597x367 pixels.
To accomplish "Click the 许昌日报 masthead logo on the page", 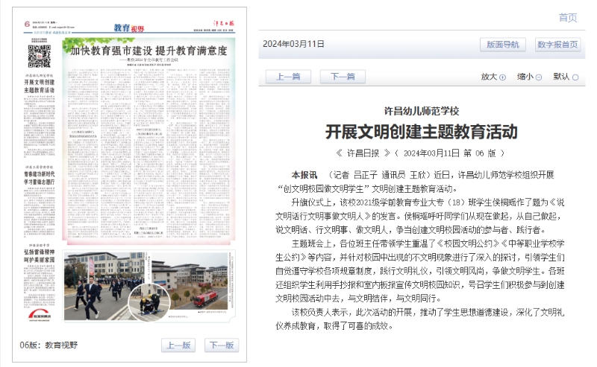I will (222, 27).
